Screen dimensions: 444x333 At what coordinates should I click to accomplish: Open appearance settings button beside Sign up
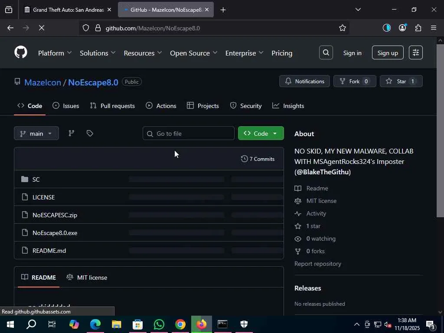click(416, 52)
